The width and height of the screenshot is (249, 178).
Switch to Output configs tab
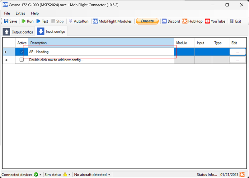18,32
